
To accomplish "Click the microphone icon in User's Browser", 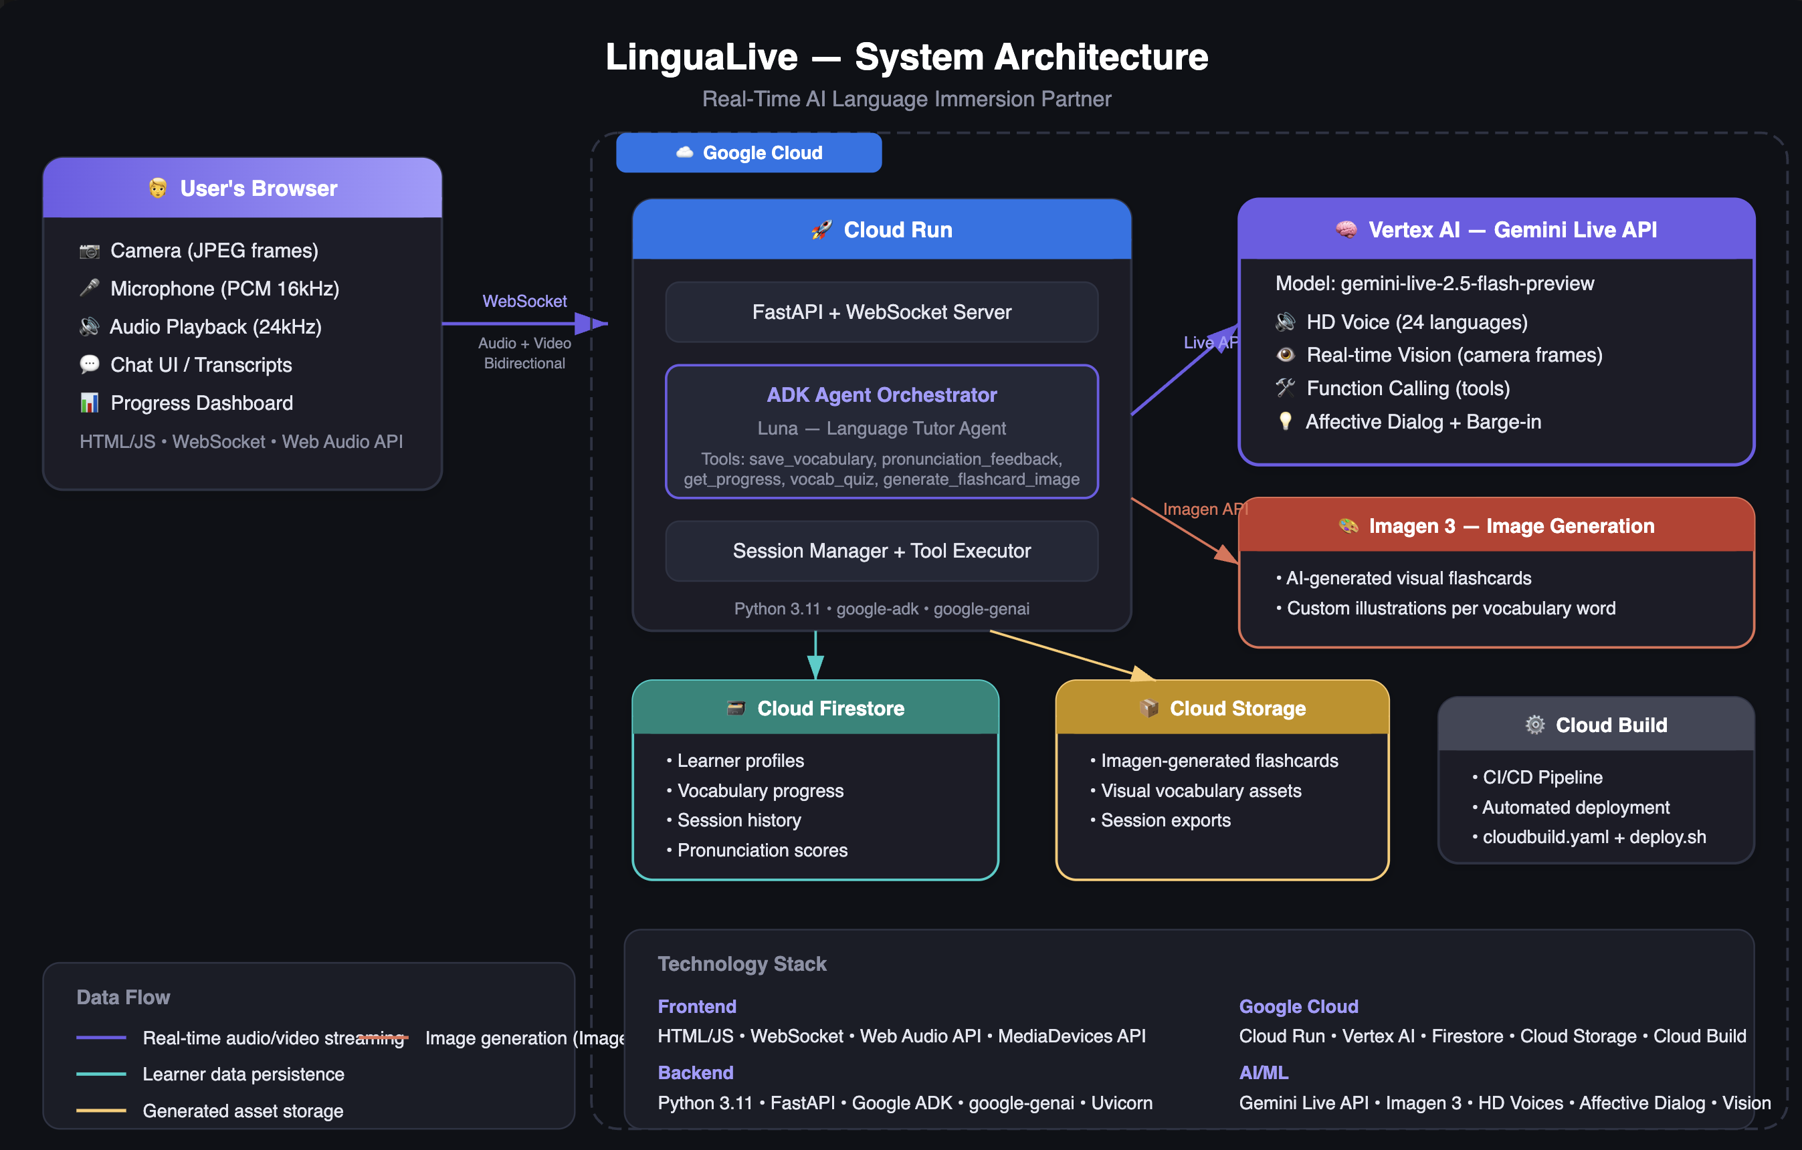I will click(x=89, y=288).
